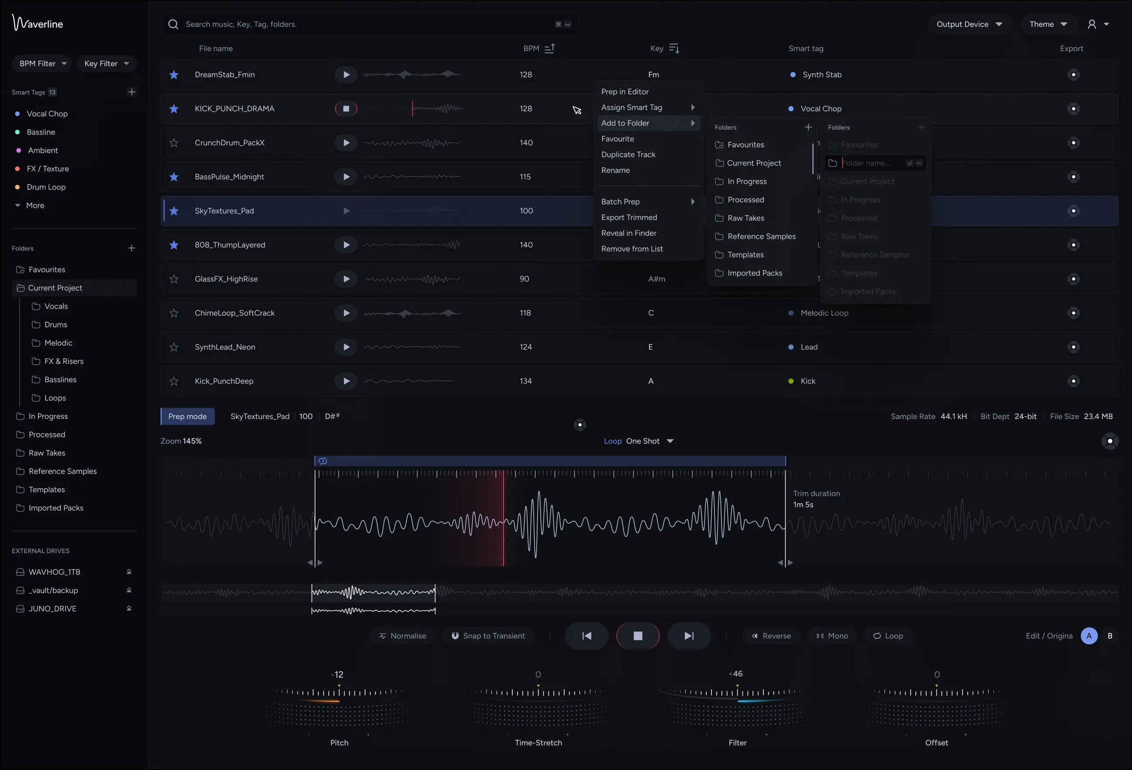
Task: Sort tracks by BPM
Action: pyautogui.click(x=549, y=48)
